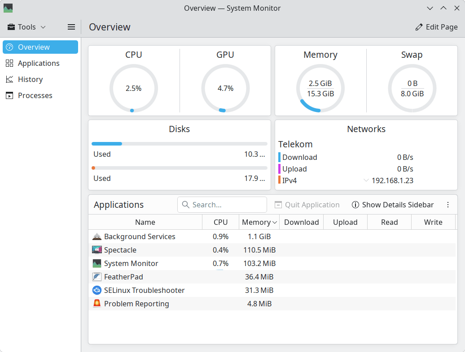Open the History page

pyautogui.click(x=30, y=79)
